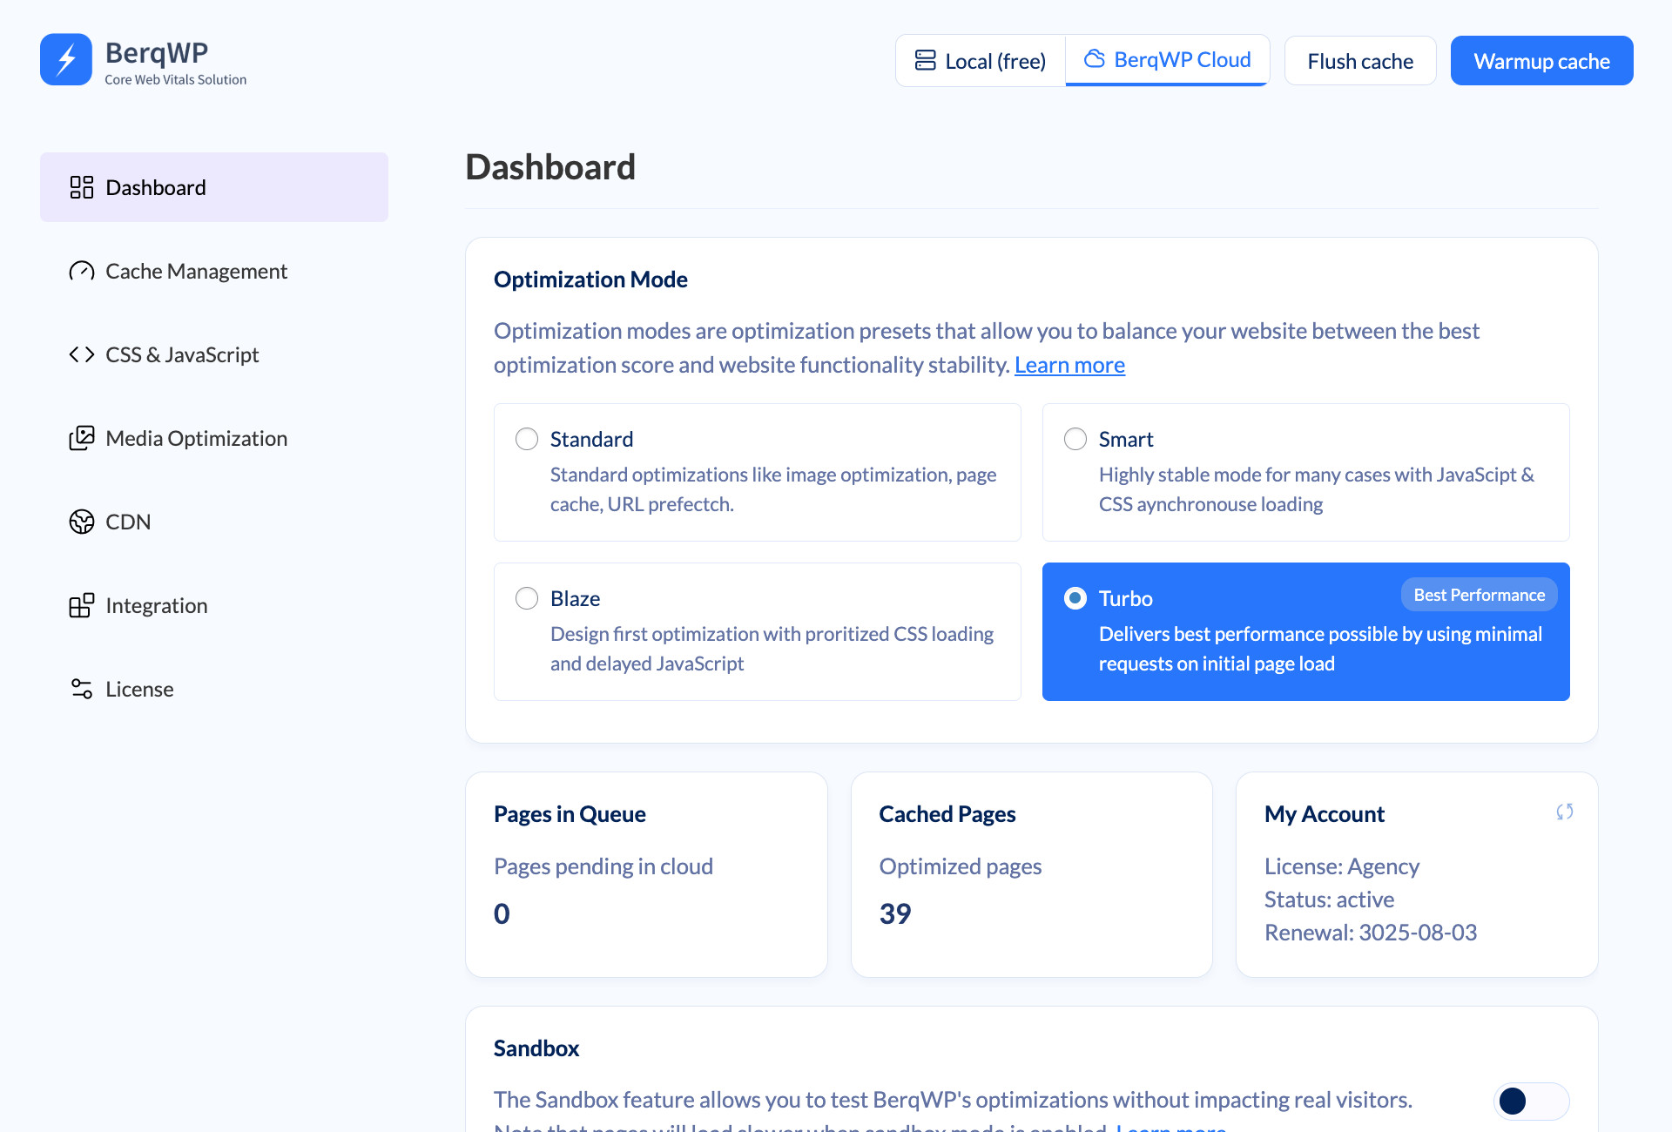Click the cloud icon next to BerqWP Cloud
The width and height of the screenshot is (1672, 1132).
1093,59
